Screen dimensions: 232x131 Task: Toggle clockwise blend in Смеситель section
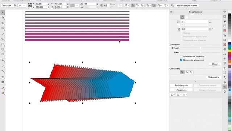pos(187,72)
